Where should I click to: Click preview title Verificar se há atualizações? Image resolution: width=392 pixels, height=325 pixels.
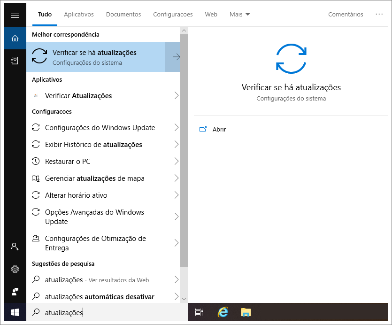pos(291,87)
